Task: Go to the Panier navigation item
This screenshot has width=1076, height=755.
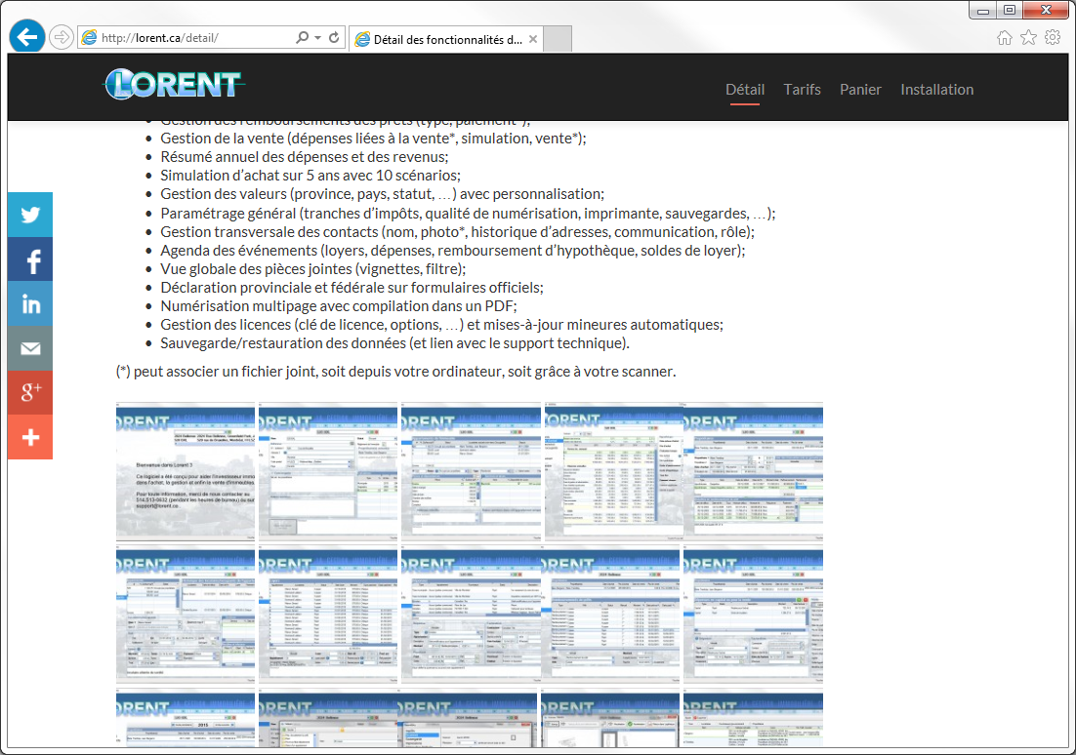Action: click(860, 90)
